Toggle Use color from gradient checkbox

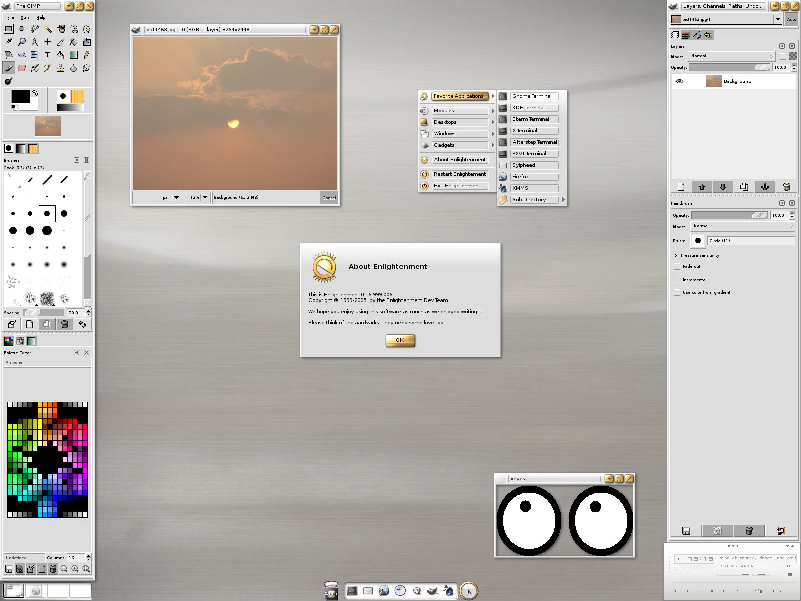tap(677, 293)
